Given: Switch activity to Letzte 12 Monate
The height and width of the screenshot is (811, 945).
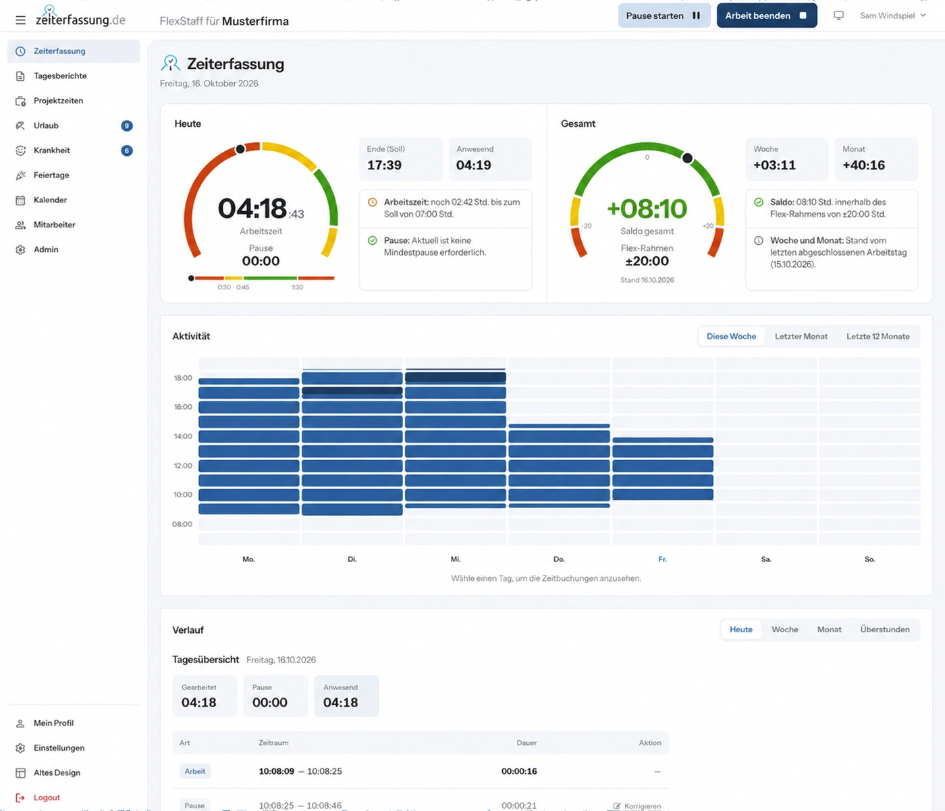Looking at the screenshot, I should [x=878, y=336].
